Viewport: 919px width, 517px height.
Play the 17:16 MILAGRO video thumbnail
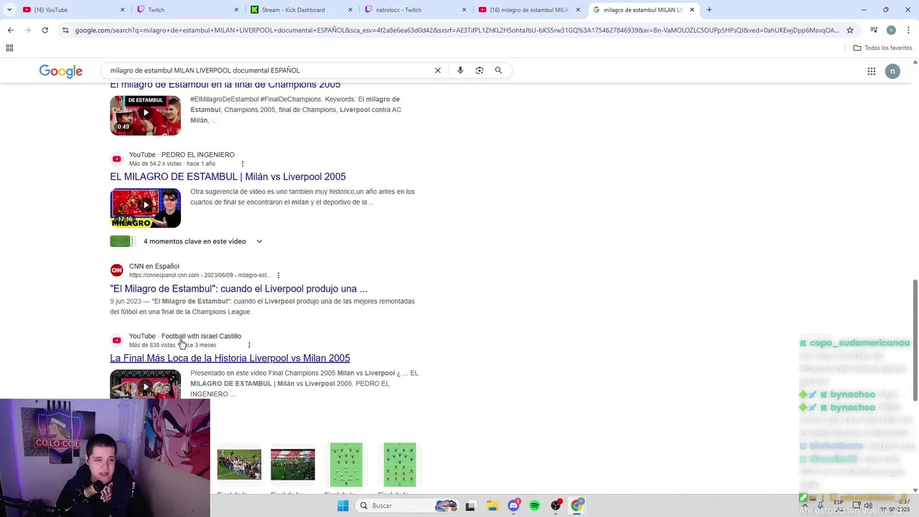[145, 208]
